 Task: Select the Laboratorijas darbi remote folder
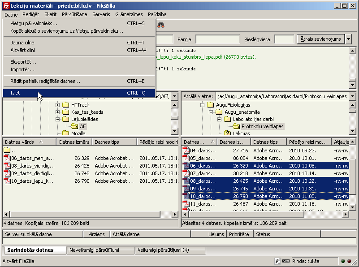[x=253, y=119]
